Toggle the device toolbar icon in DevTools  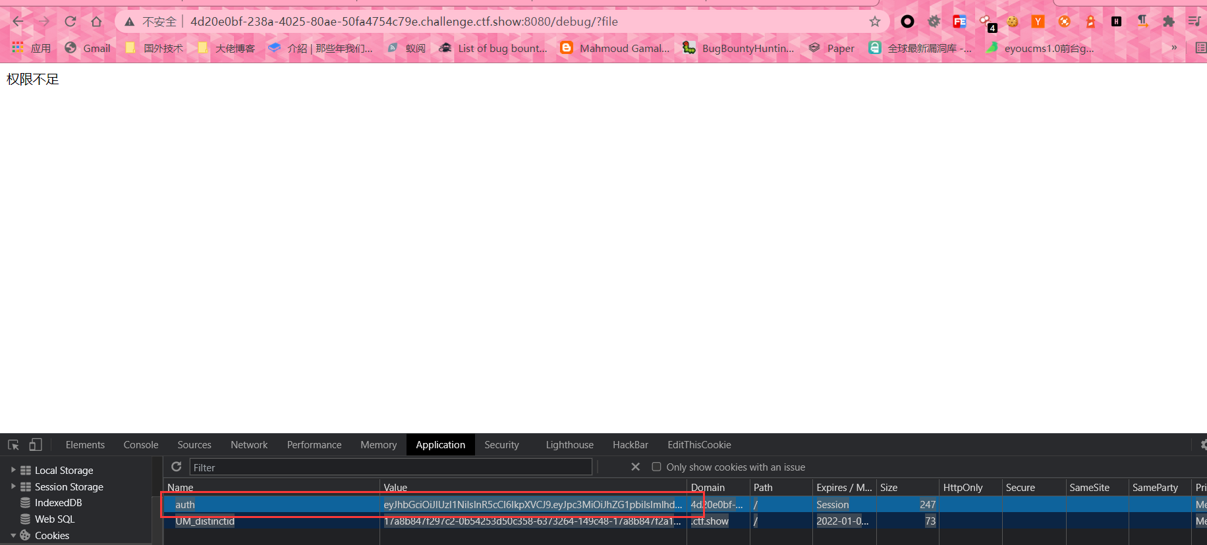[36, 445]
